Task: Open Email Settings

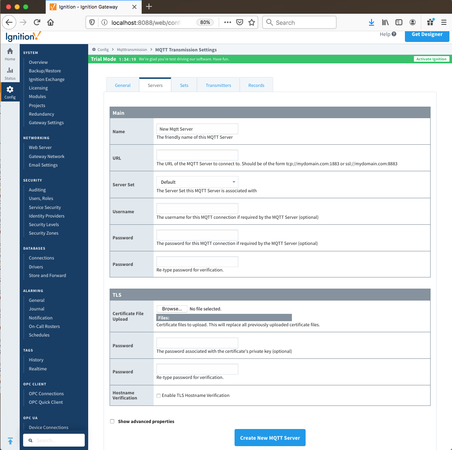Action: 43,165
